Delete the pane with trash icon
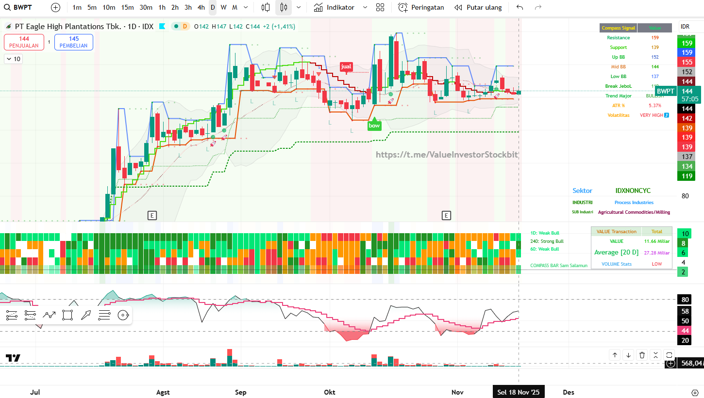704x398 pixels. point(642,355)
